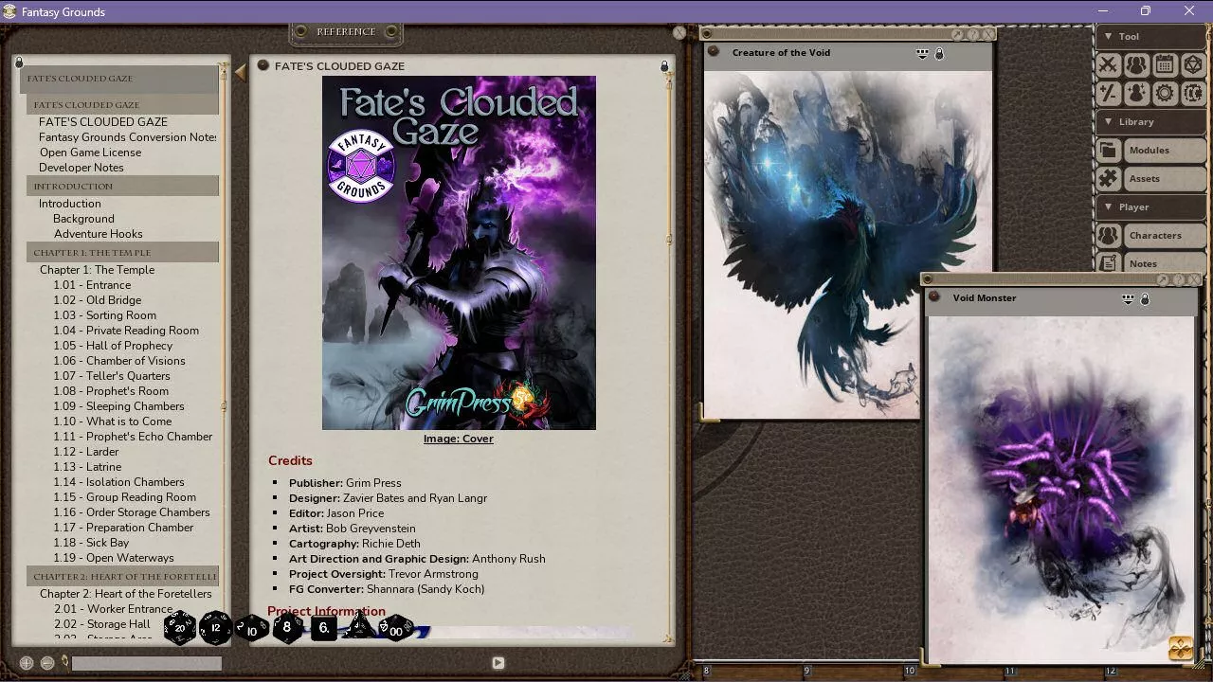Open the help icon of Void Monster window
The width and height of the screenshot is (1213, 682).
point(1179,280)
